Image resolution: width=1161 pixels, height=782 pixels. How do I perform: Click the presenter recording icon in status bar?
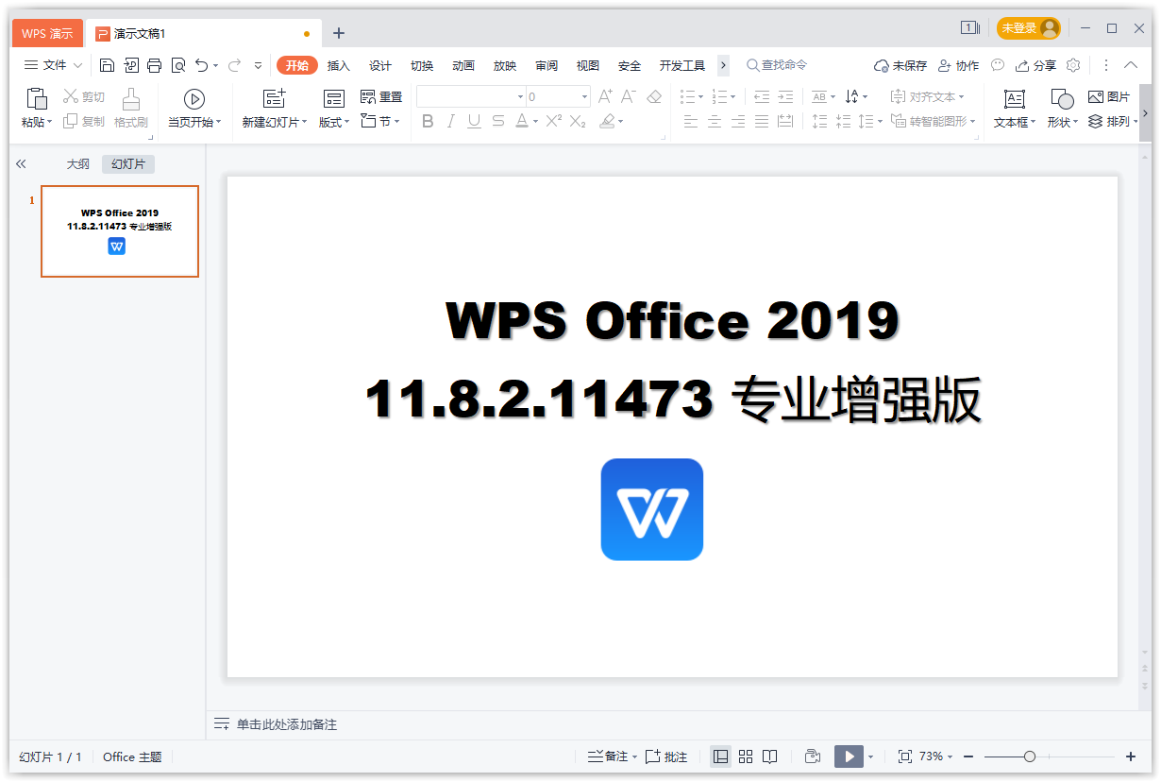click(x=813, y=756)
